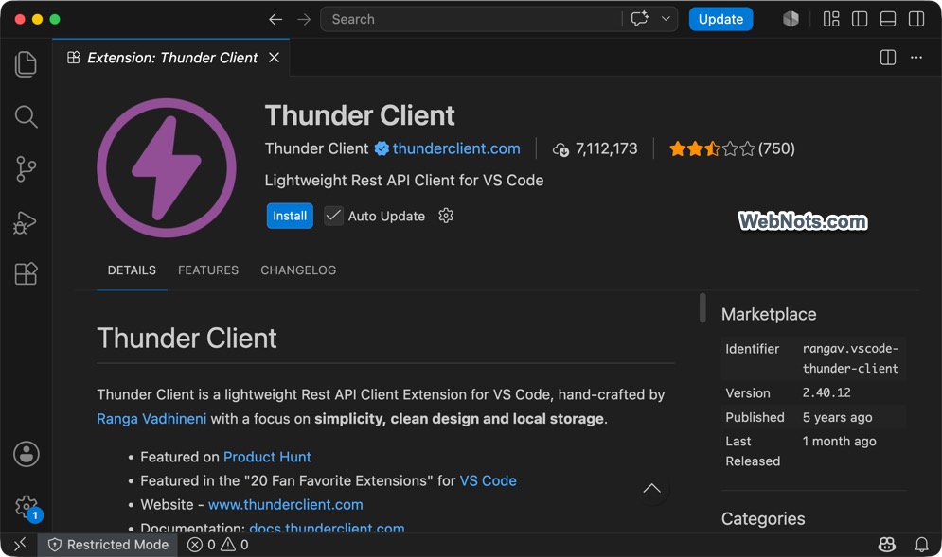Image resolution: width=942 pixels, height=557 pixels.
Task: Open the www.thunderclient.com website link
Action: [x=285, y=505]
